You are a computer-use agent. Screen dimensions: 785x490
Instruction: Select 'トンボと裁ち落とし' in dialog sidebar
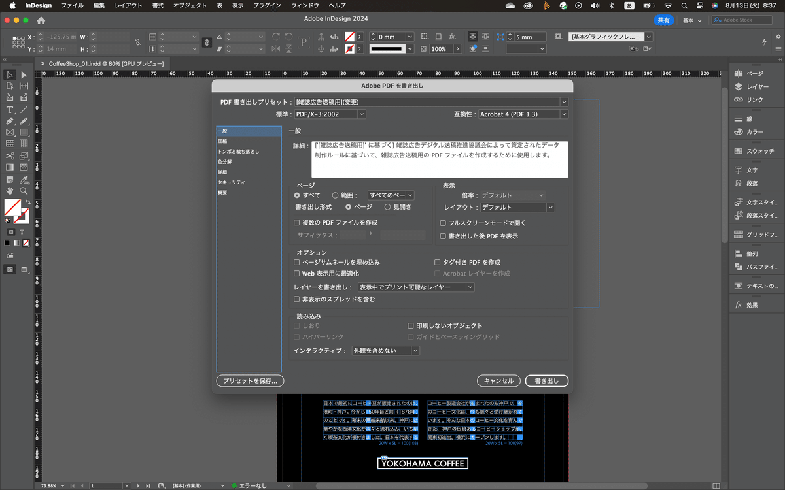pos(238,152)
